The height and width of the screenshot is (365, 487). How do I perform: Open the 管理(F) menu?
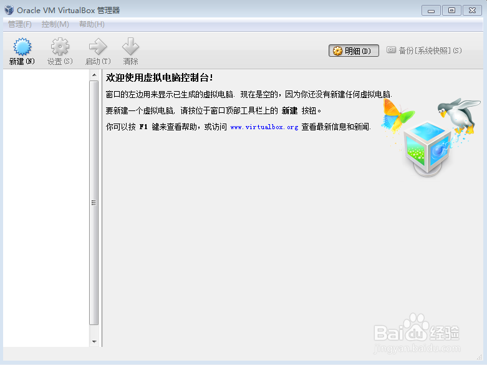(x=19, y=24)
